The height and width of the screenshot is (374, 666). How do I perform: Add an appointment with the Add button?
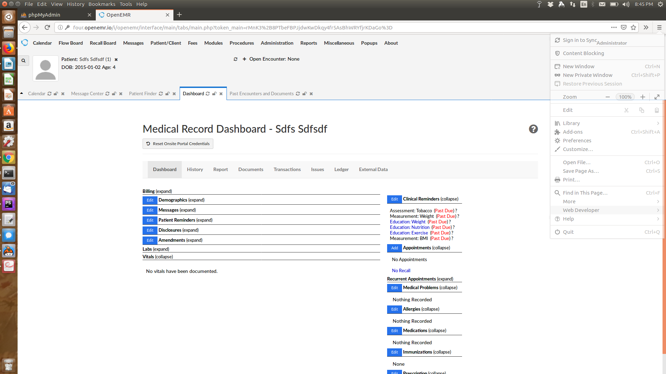pyautogui.click(x=394, y=248)
